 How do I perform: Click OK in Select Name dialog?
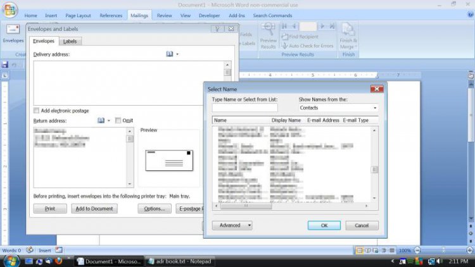pyautogui.click(x=324, y=225)
